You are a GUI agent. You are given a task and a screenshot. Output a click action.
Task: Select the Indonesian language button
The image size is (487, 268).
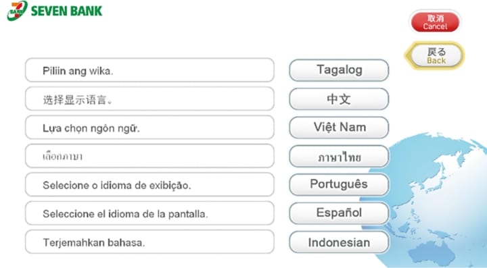point(339,242)
